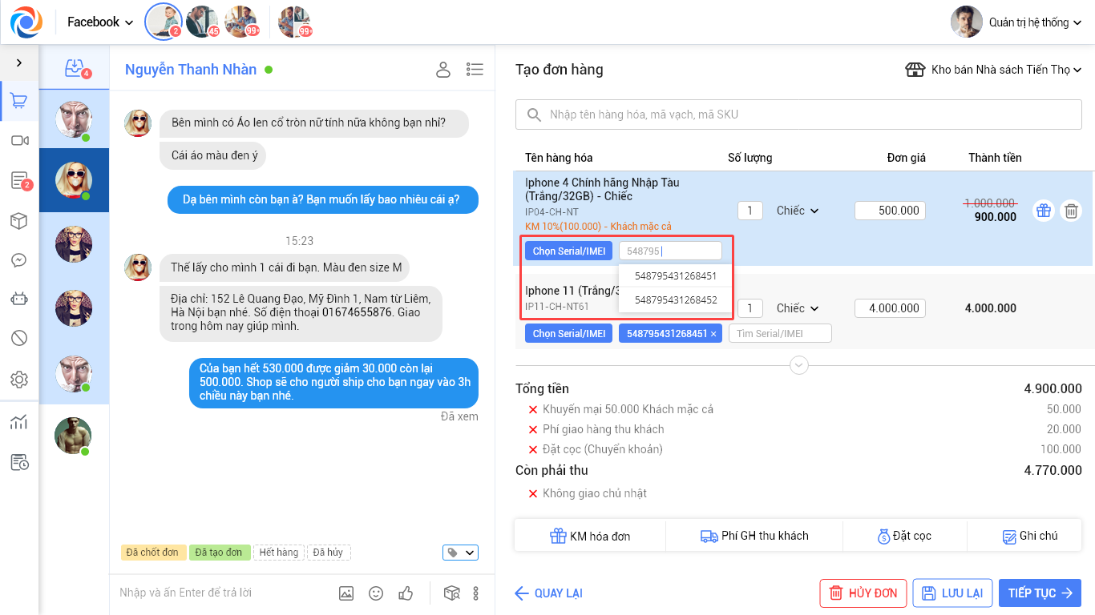
Task: Open the list icon in chat header
Action: pyautogui.click(x=475, y=70)
